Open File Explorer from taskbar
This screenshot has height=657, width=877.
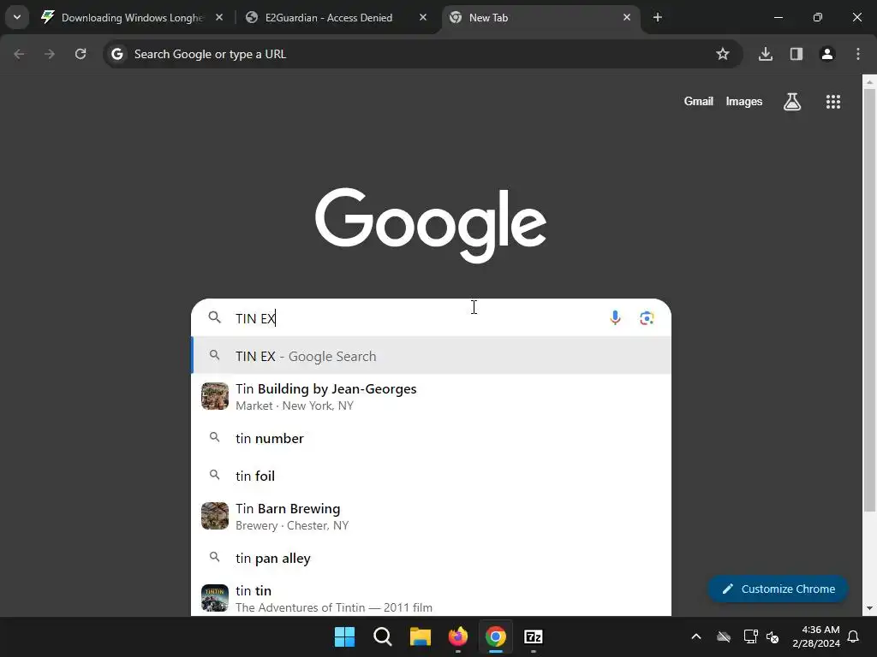coord(420,636)
